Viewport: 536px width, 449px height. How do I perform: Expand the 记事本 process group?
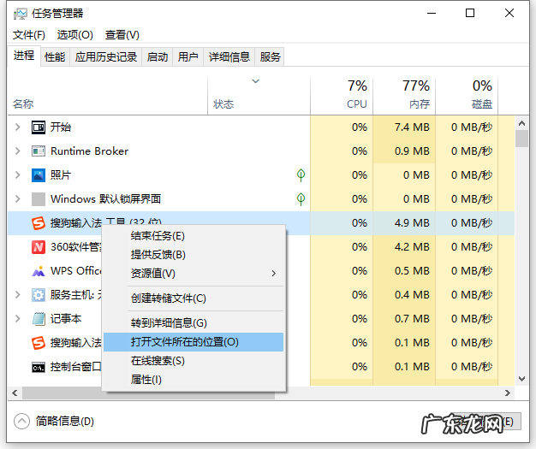17,319
